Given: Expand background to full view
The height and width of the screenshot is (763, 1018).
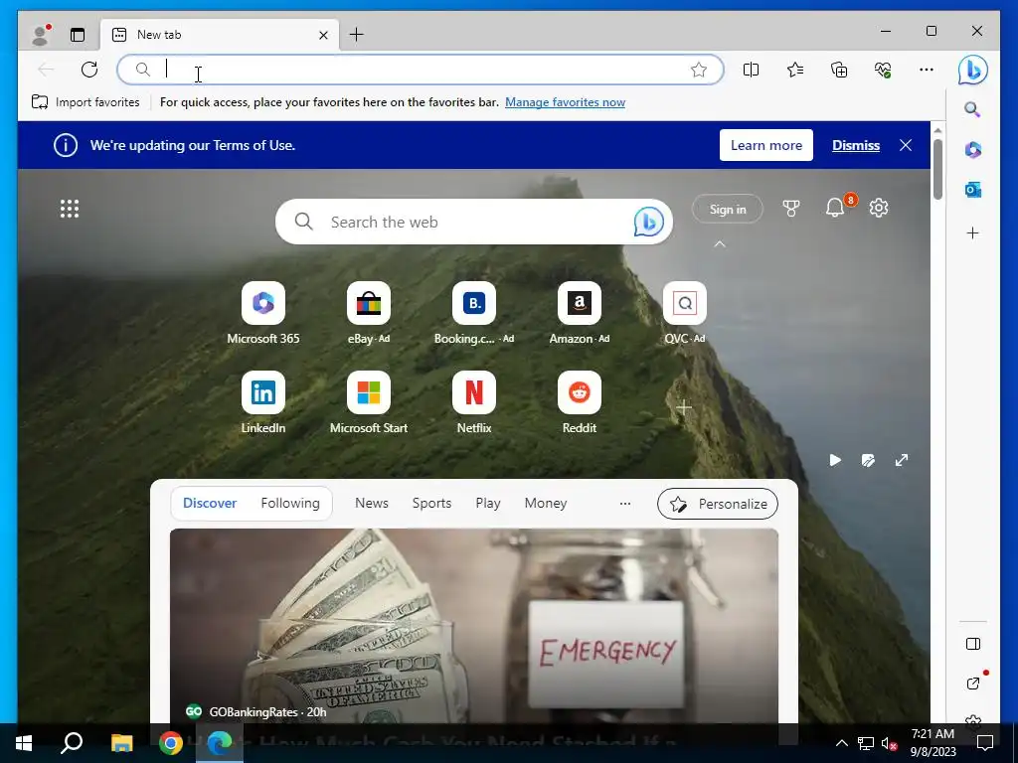Looking at the screenshot, I should pyautogui.click(x=901, y=460).
